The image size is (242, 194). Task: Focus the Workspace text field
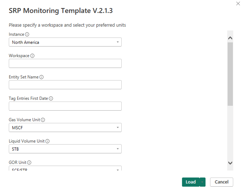[x=65, y=63]
